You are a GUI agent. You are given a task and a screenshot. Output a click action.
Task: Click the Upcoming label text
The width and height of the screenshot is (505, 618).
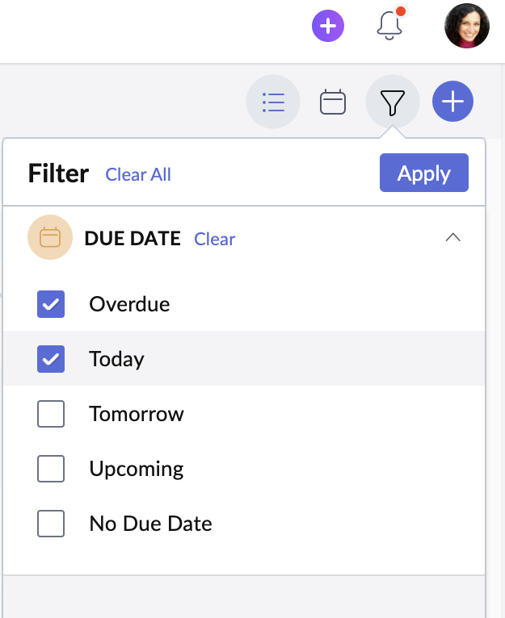click(136, 469)
